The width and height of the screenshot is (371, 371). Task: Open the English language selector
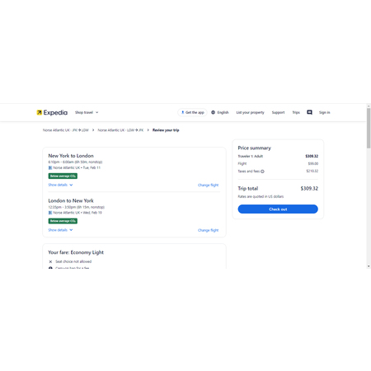point(220,112)
